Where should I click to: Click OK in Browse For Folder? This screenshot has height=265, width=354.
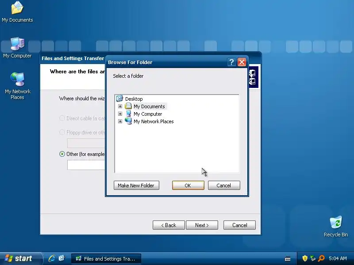[188, 185]
